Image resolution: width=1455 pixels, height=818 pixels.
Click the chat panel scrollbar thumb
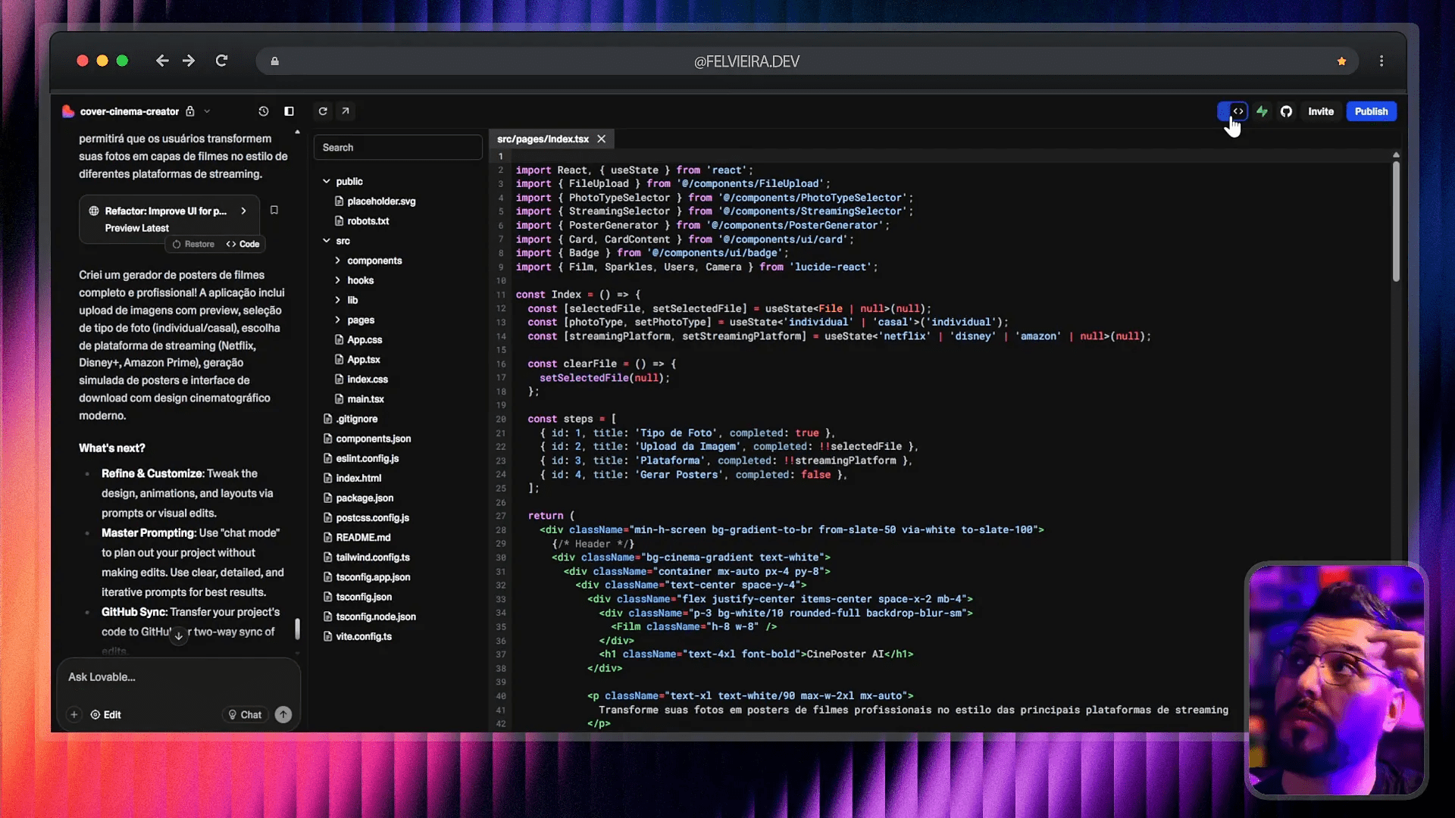pos(297,629)
